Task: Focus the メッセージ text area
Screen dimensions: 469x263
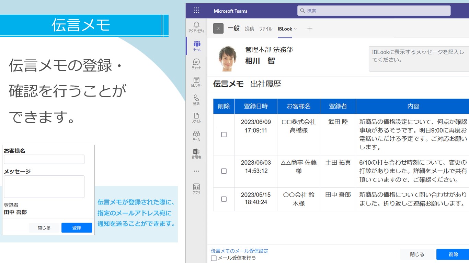Action: point(44,187)
